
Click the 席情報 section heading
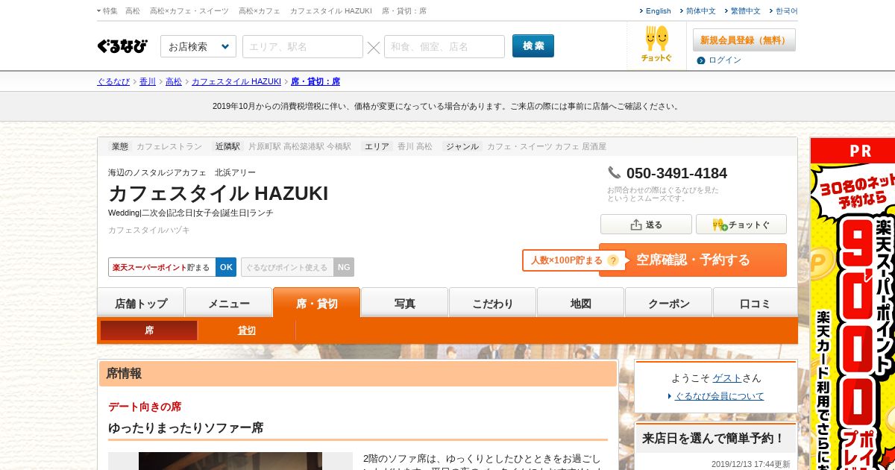point(124,373)
